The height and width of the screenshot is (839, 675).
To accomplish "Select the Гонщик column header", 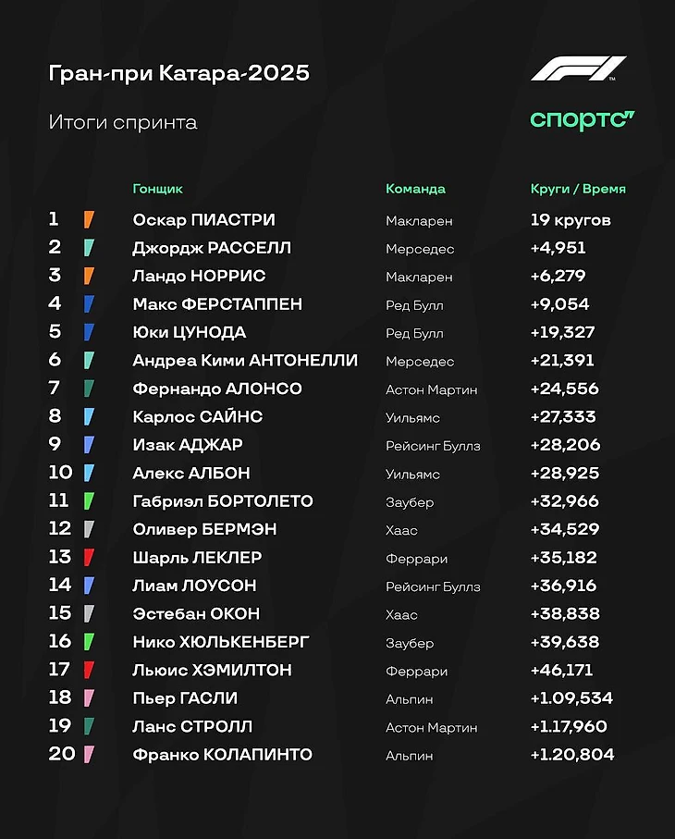I will click(158, 189).
